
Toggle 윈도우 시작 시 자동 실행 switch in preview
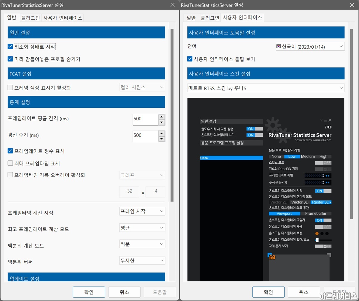click(254, 129)
